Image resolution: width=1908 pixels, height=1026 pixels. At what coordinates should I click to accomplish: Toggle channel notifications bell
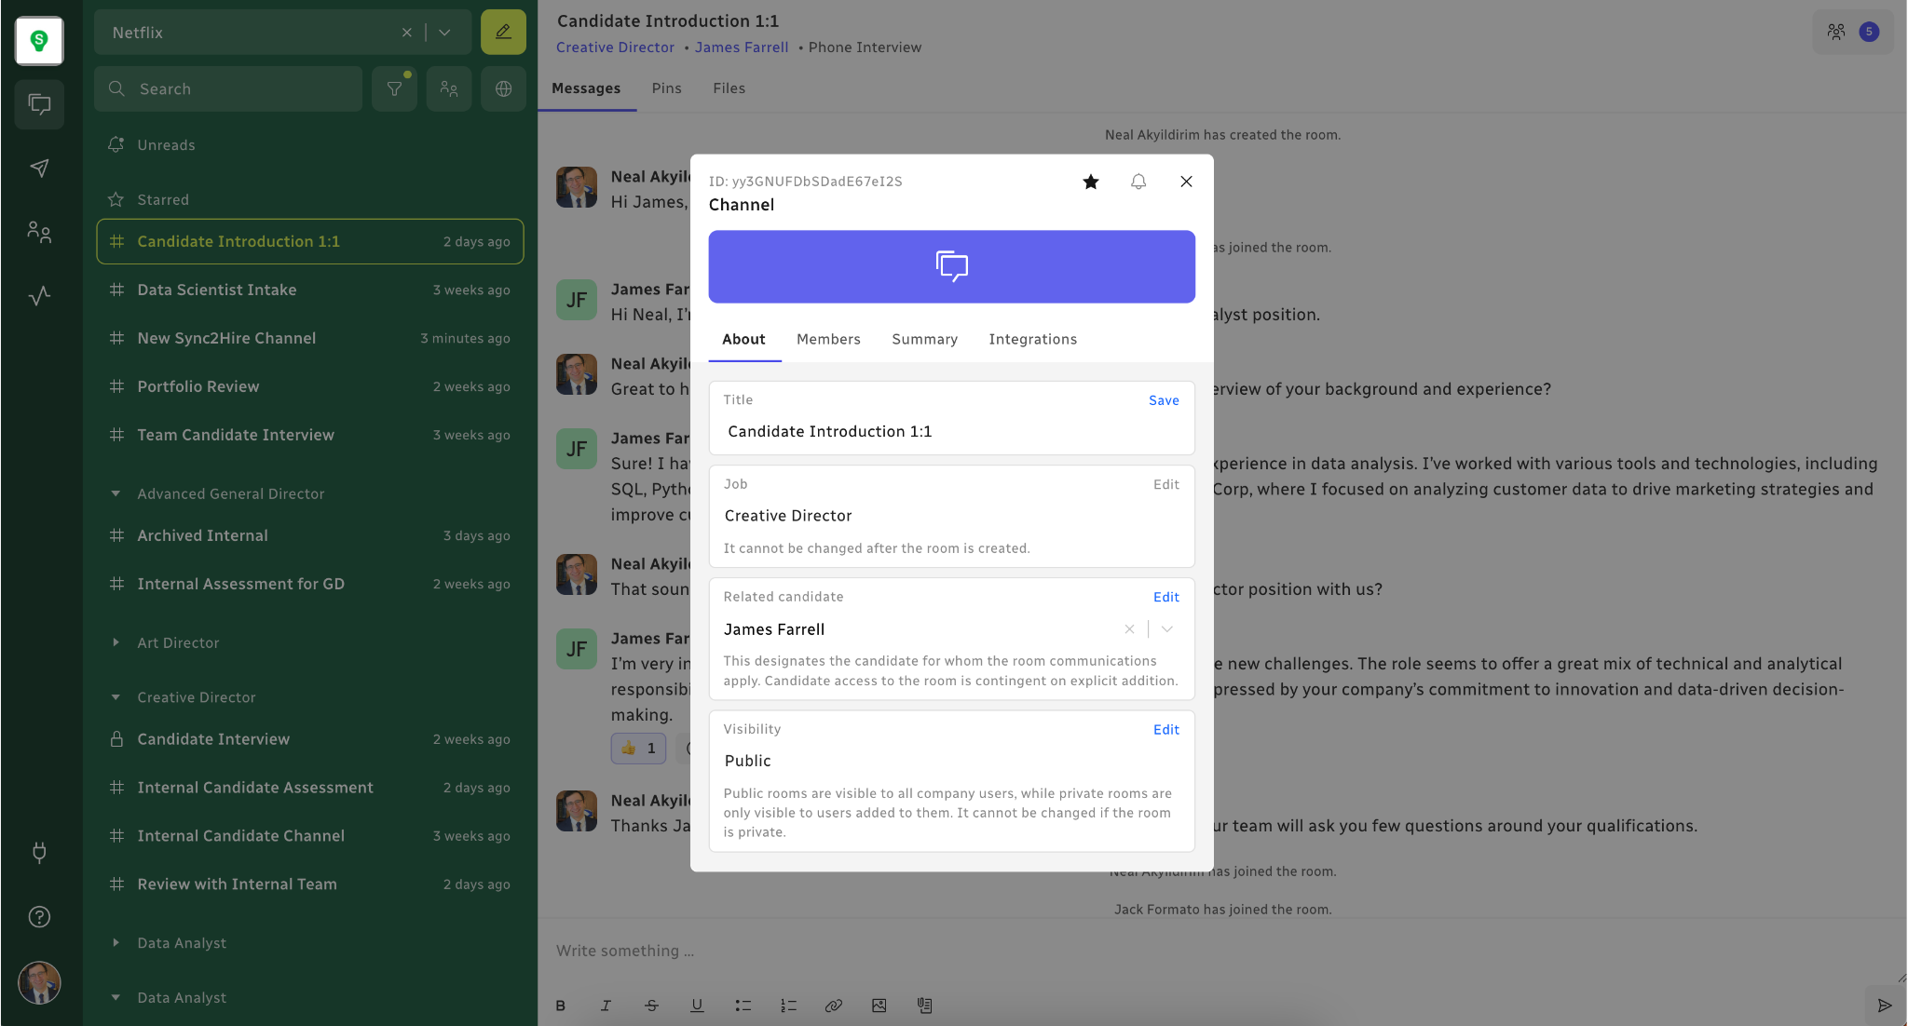(x=1138, y=182)
